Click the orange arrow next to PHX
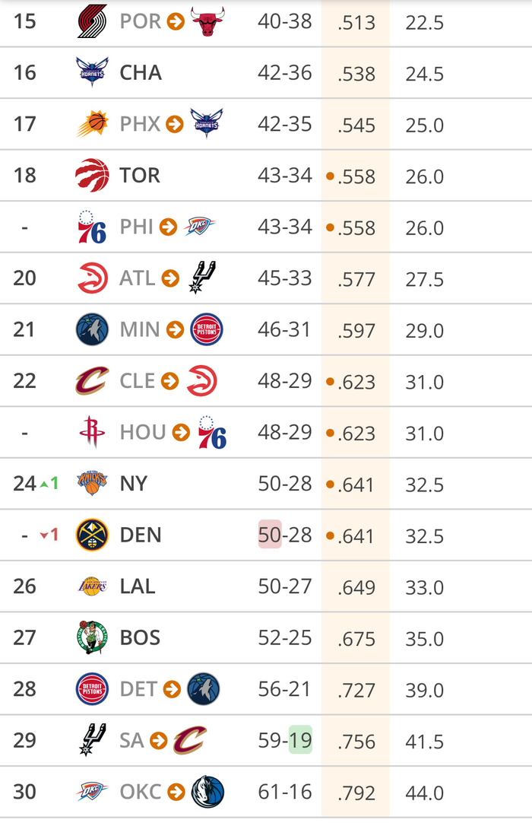This screenshot has height=823, width=532. 175,124
